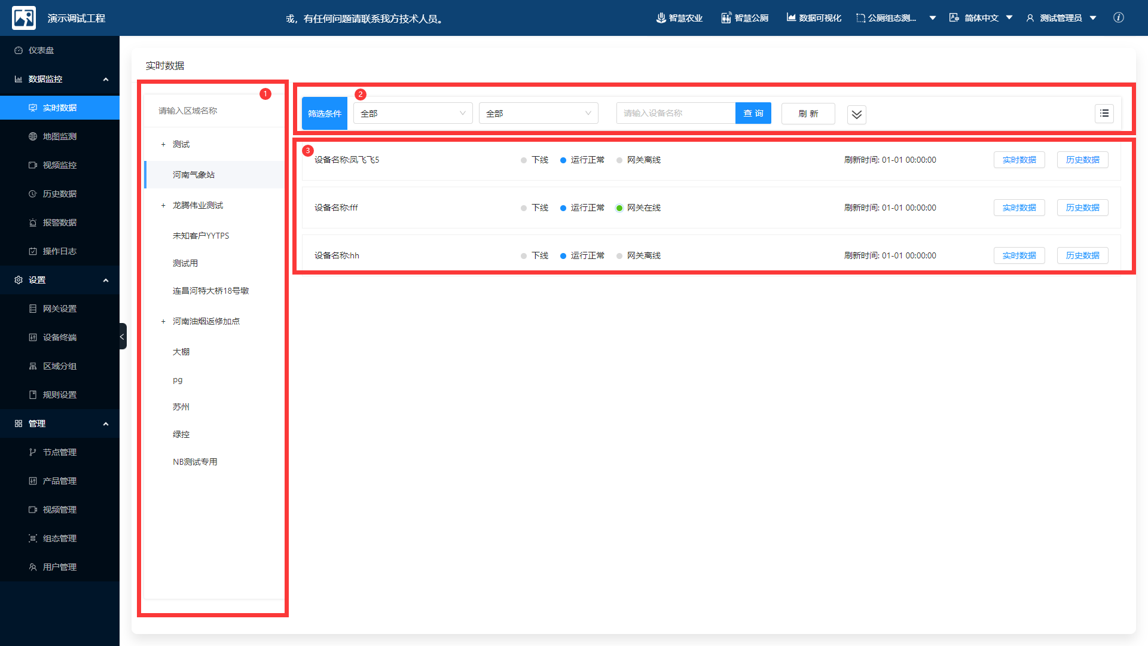Click the double-chevron expand filters icon
Screen dimensions: 1148x646
pyautogui.click(x=856, y=114)
